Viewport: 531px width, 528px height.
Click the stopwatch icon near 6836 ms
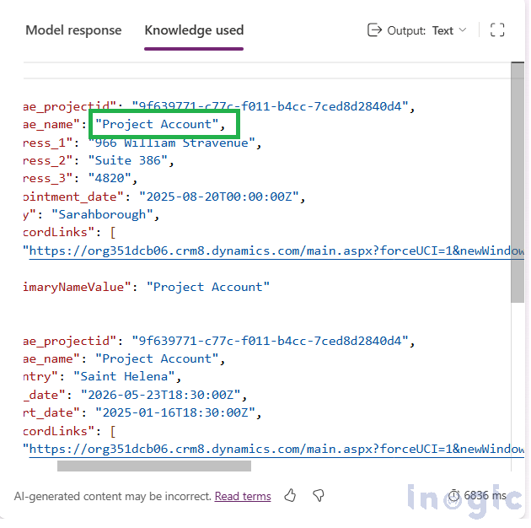click(453, 496)
